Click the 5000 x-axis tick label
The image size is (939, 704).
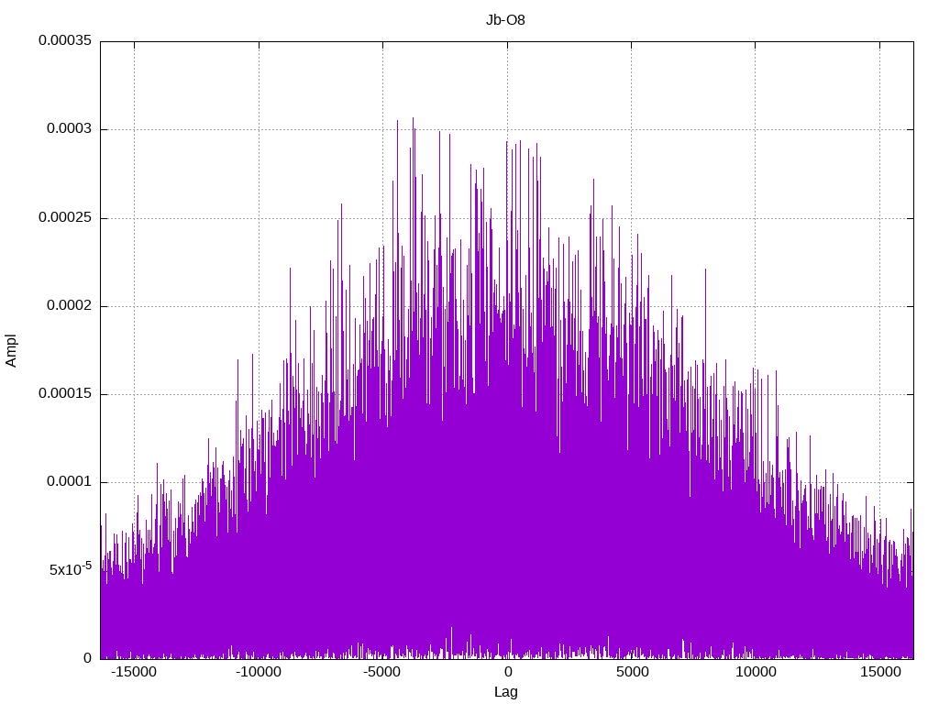(x=632, y=672)
